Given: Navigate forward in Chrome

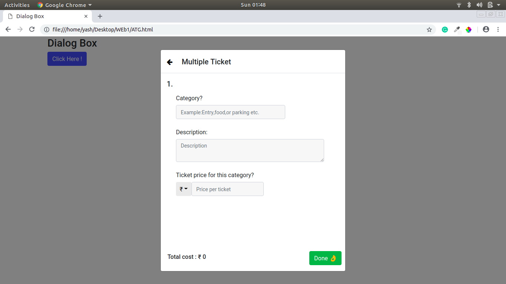Looking at the screenshot, I should pos(20,29).
